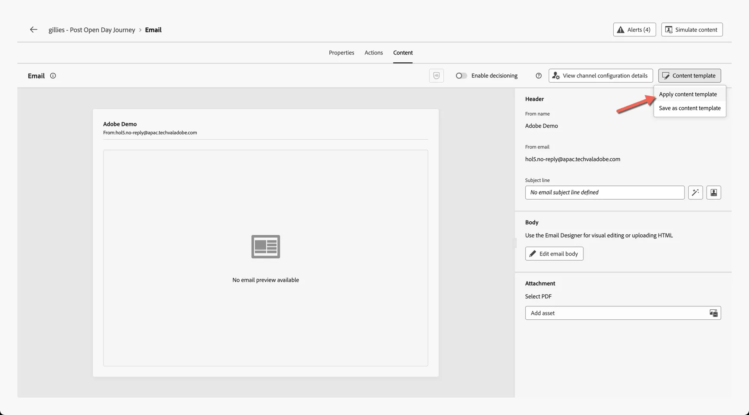Screen dimensions: 749x415
Task: Click the 'Select PDF' label
Action: pyautogui.click(x=538, y=297)
